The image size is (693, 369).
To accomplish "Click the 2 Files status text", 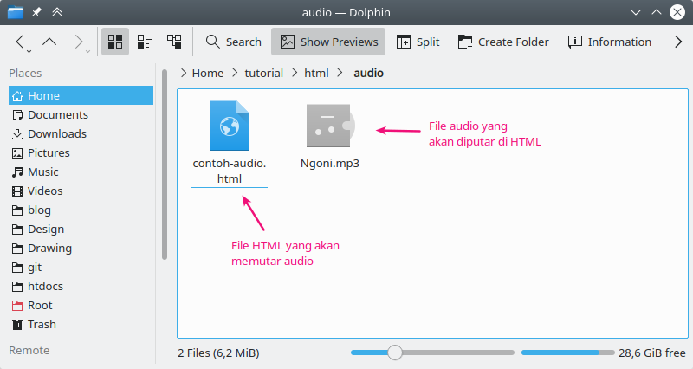I will [x=218, y=353].
